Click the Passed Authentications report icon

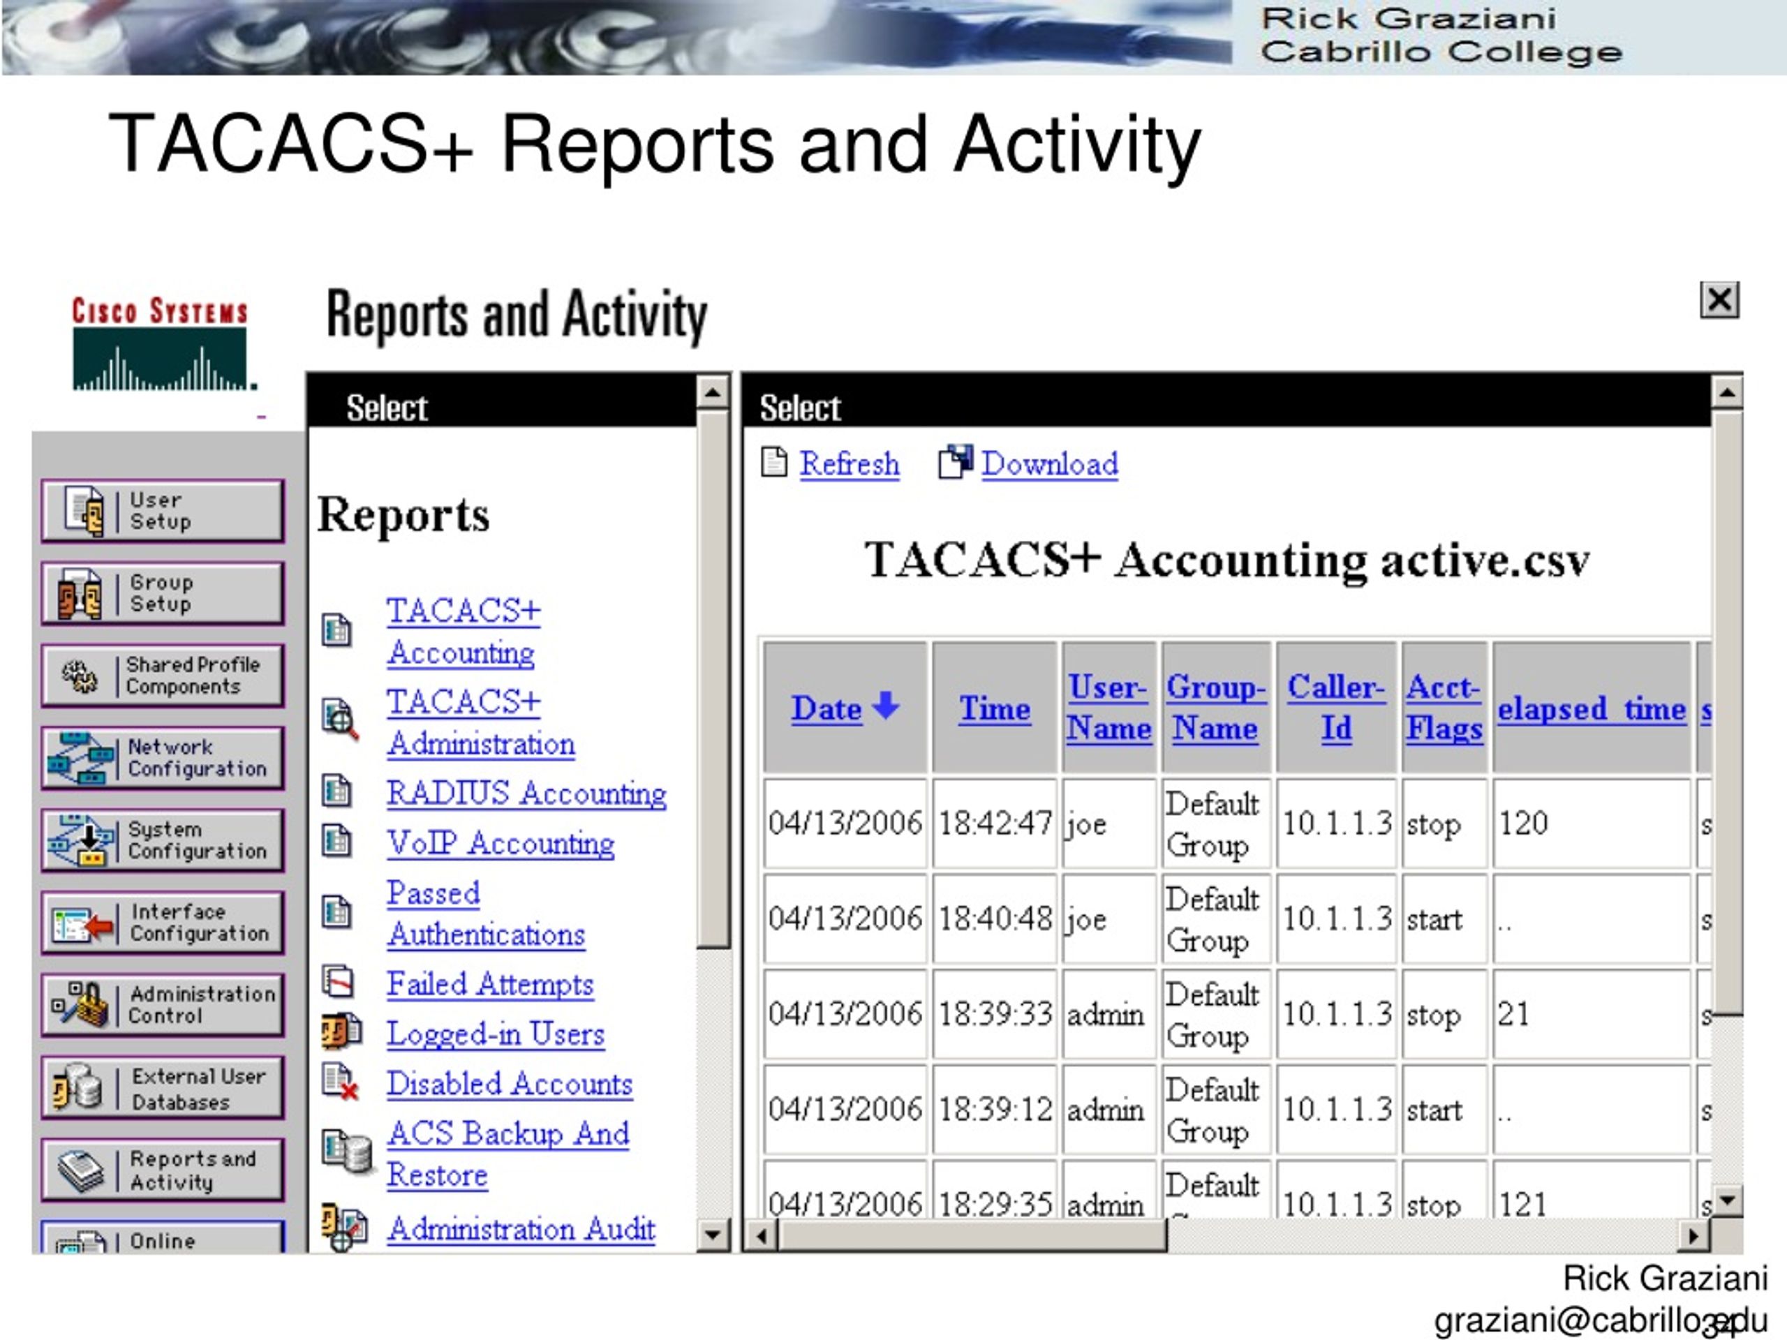[x=337, y=912]
